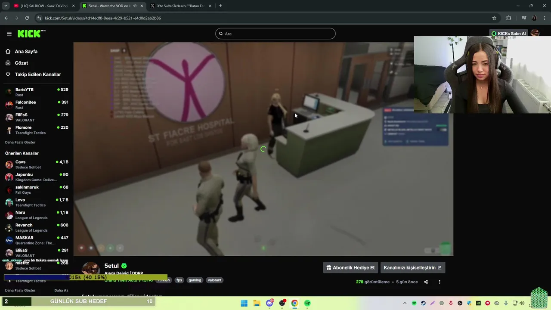
Task: Click the browser back button
Action: coord(6,18)
